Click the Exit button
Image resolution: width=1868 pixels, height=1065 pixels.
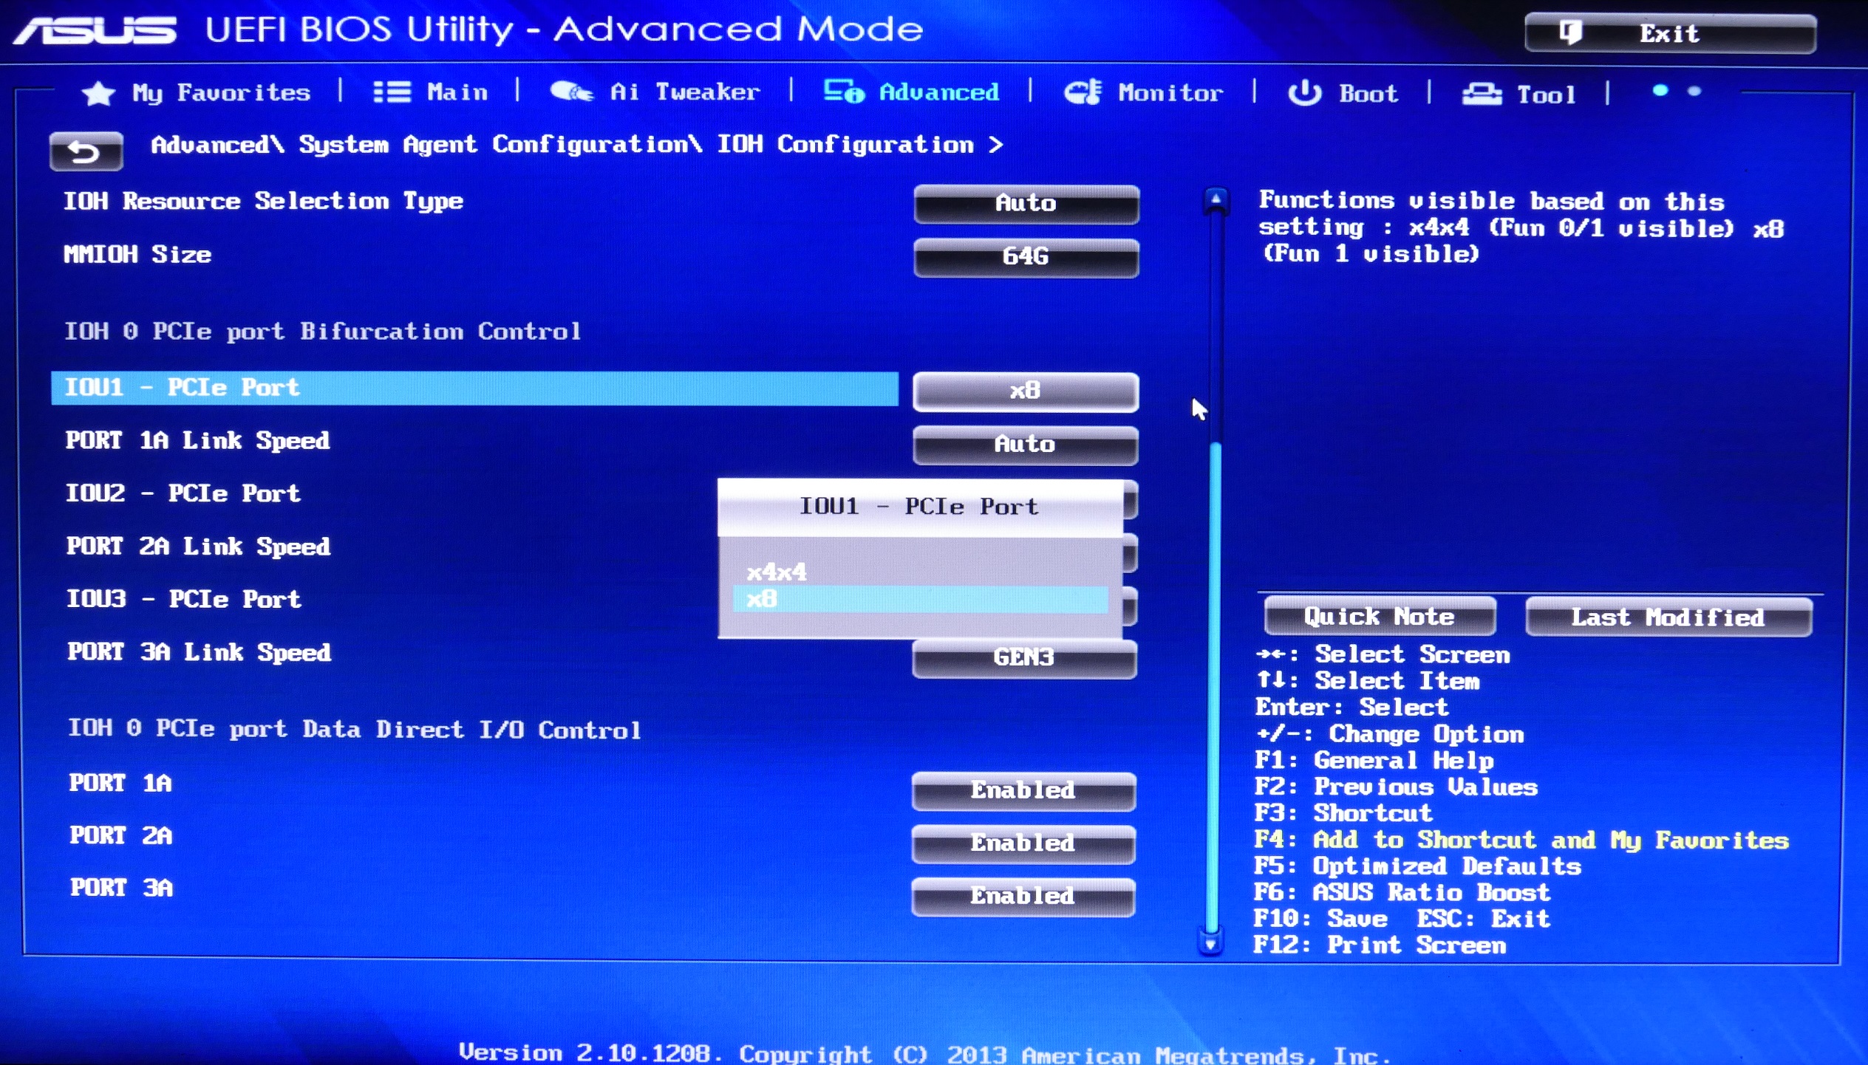click(1670, 33)
